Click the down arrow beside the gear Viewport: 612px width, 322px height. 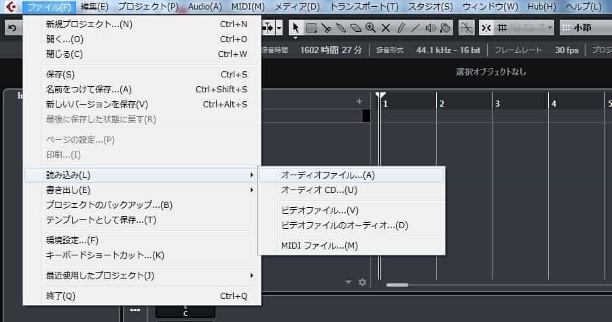click(x=348, y=282)
